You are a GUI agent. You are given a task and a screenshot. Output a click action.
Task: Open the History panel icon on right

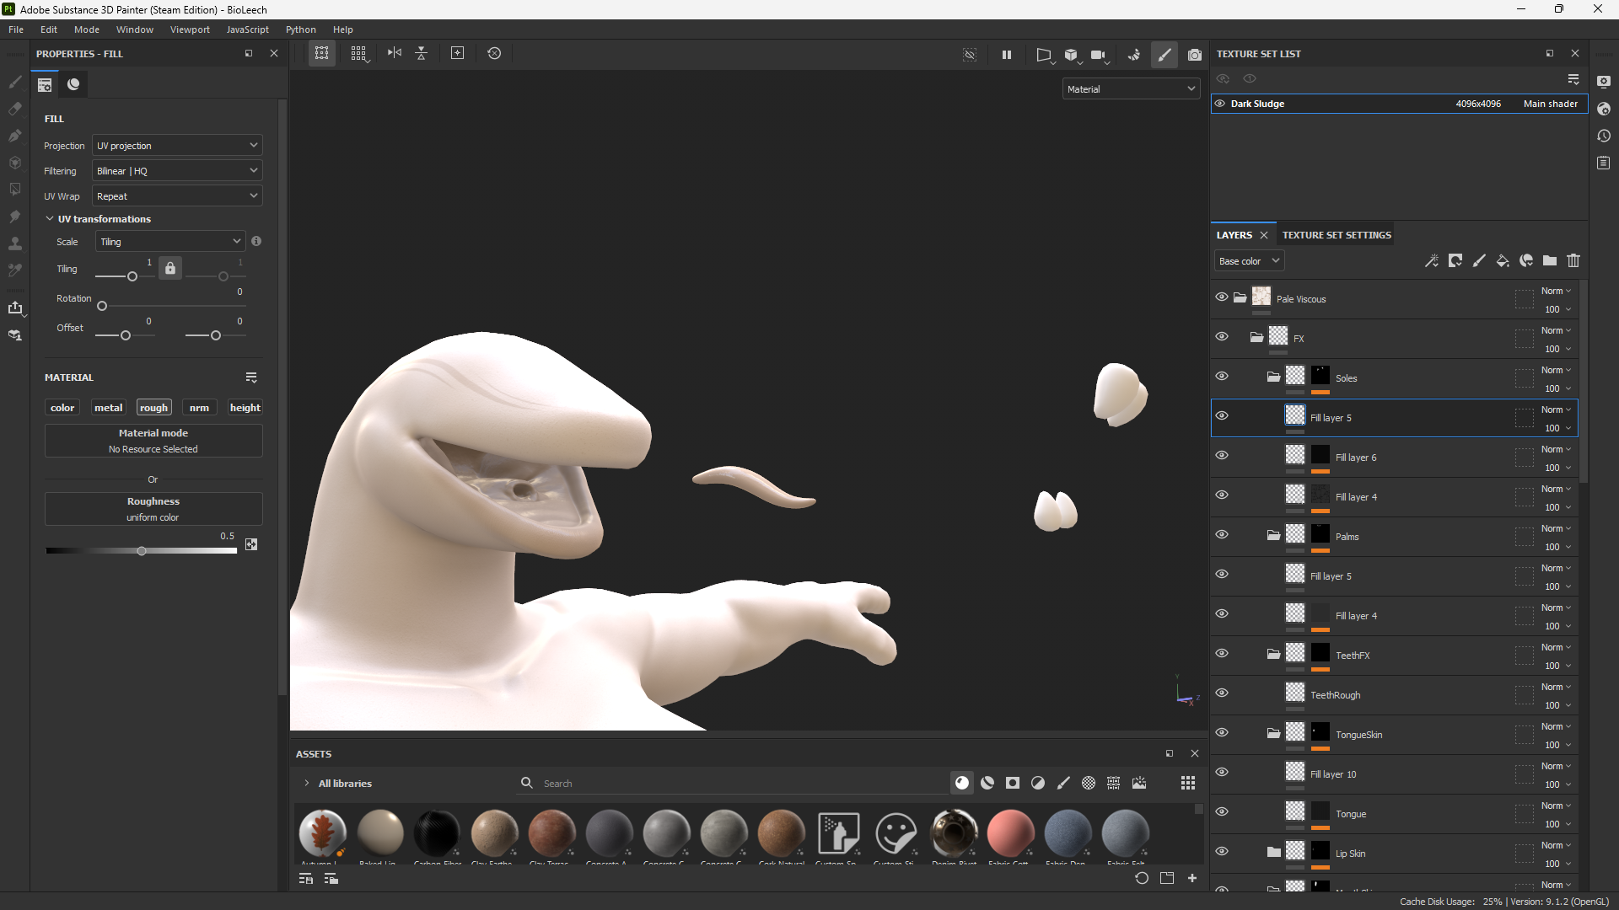pos(1604,136)
